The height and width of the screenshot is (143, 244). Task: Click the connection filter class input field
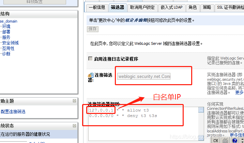click(x=144, y=76)
